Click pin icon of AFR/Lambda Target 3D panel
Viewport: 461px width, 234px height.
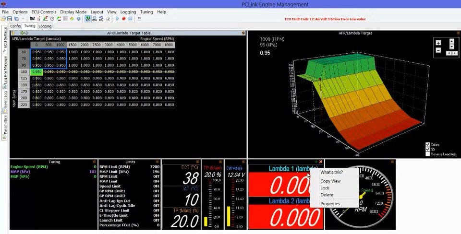point(458,33)
